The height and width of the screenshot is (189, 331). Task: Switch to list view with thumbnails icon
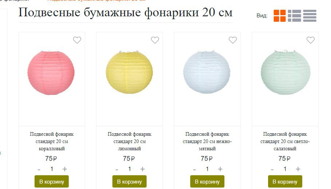(294, 16)
